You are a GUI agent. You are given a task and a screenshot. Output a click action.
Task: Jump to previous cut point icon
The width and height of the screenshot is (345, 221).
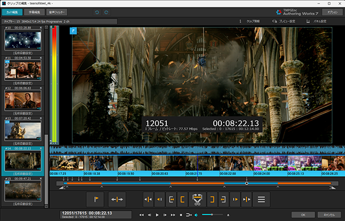148,199
